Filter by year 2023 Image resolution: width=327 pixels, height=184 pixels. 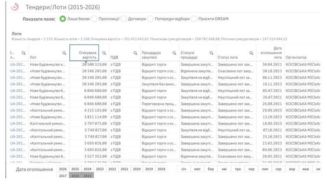[x=100, y=169]
